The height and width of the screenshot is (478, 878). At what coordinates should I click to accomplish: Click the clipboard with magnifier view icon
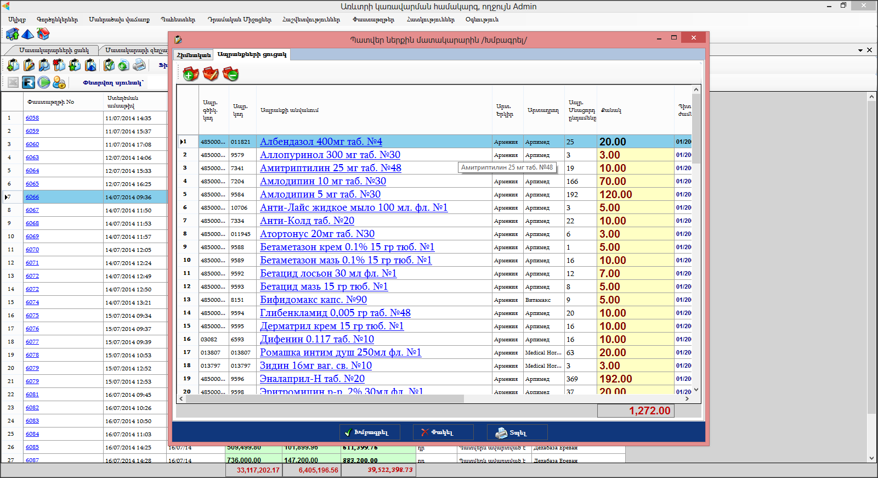pos(44,65)
